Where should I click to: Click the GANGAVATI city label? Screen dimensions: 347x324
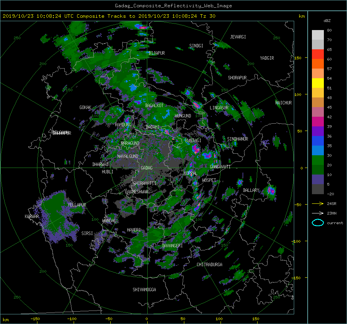220,166
